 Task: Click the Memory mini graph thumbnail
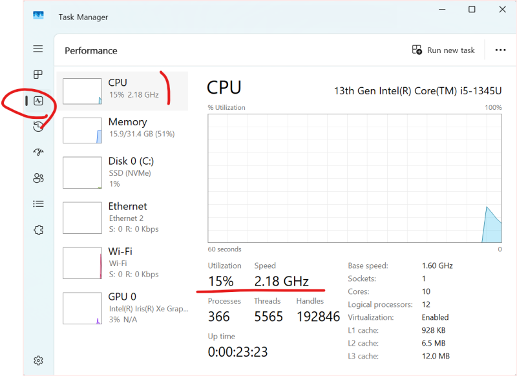pyautogui.click(x=82, y=130)
